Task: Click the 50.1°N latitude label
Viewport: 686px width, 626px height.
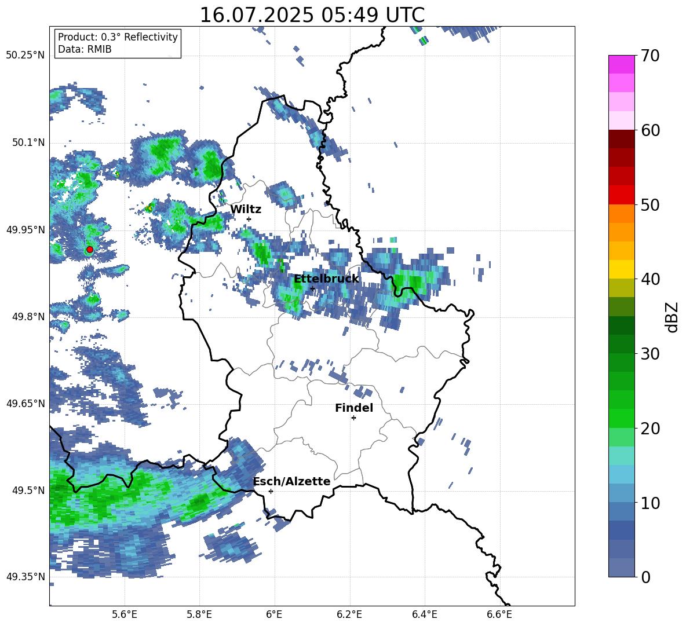Action: click(x=28, y=143)
